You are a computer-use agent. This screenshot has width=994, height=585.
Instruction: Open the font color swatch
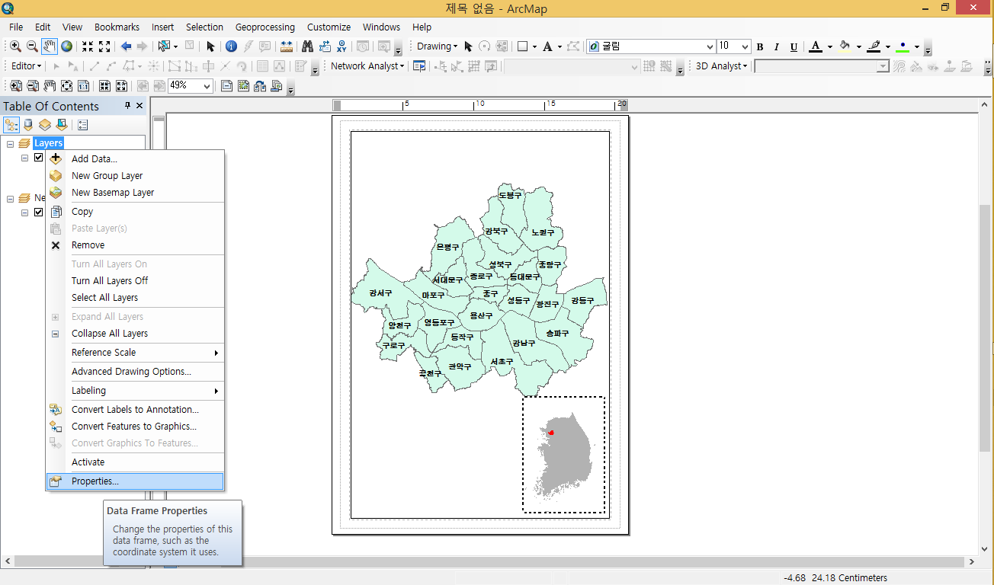coord(816,47)
